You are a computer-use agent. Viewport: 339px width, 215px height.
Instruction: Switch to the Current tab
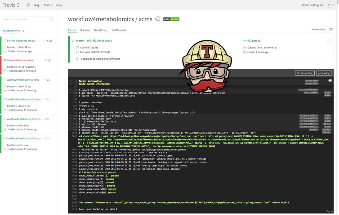tap(72, 30)
